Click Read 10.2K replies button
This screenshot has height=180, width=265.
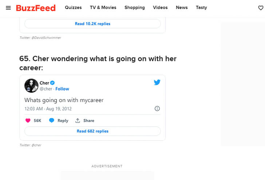click(x=92, y=24)
